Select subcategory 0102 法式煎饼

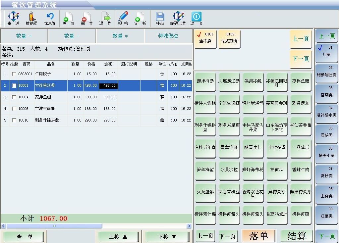point(229,39)
